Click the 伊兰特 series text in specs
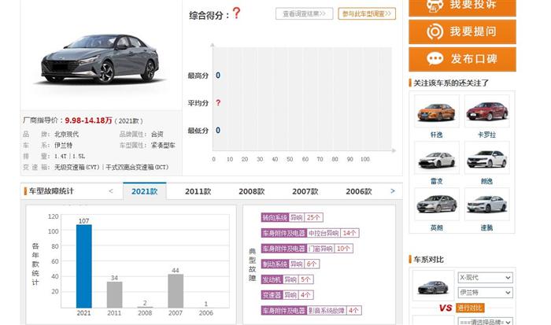Screen dimensions: 551x325 point(63,146)
